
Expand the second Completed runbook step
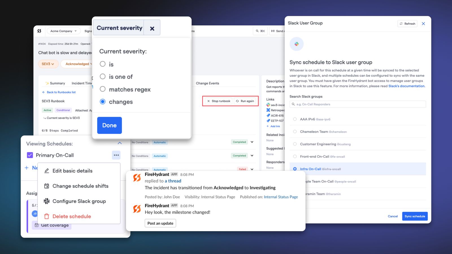(252, 156)
